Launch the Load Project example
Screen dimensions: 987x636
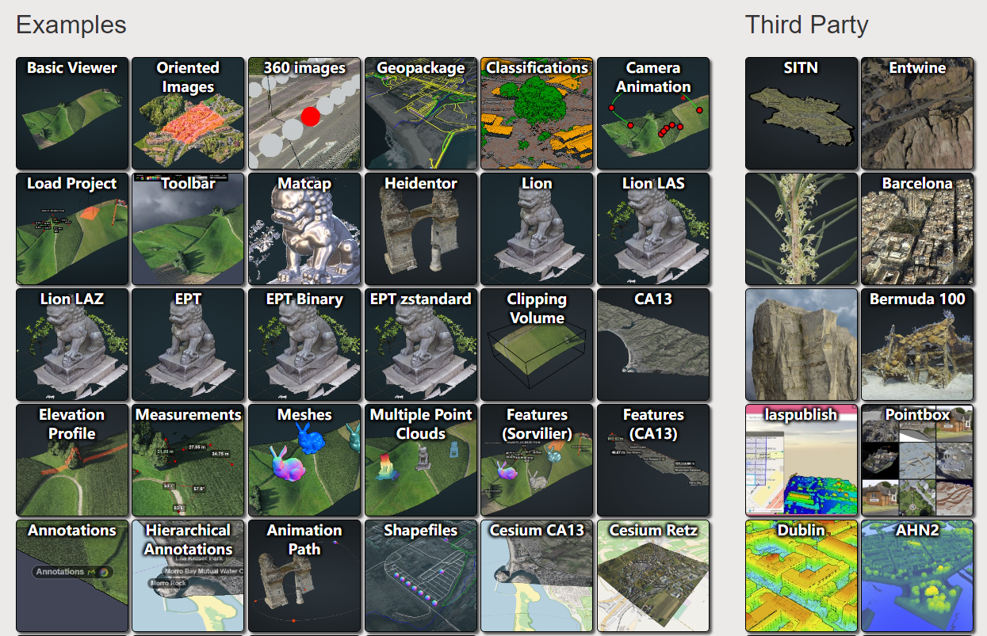pyautogui.click(x=72, y=229)
